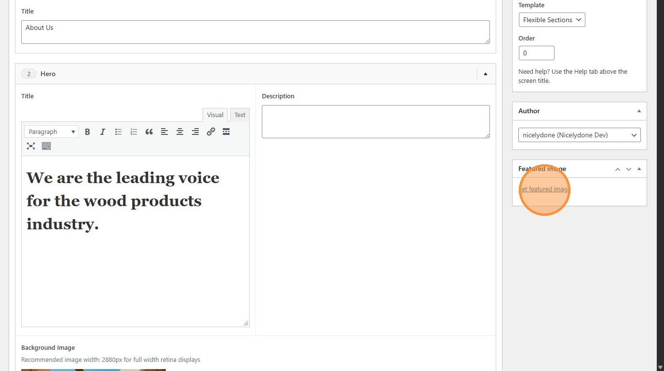Screen dimensions: 664x371
Task: Apply bold formatting in Hero editor
Action: 87,132
